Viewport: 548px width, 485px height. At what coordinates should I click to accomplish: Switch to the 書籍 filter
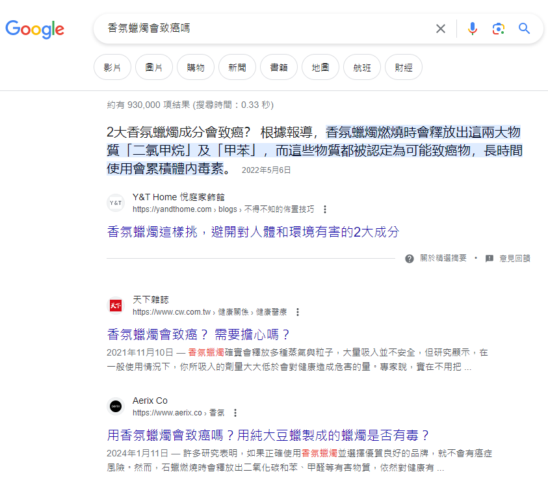pyautogui.click(x=278, y=67)
